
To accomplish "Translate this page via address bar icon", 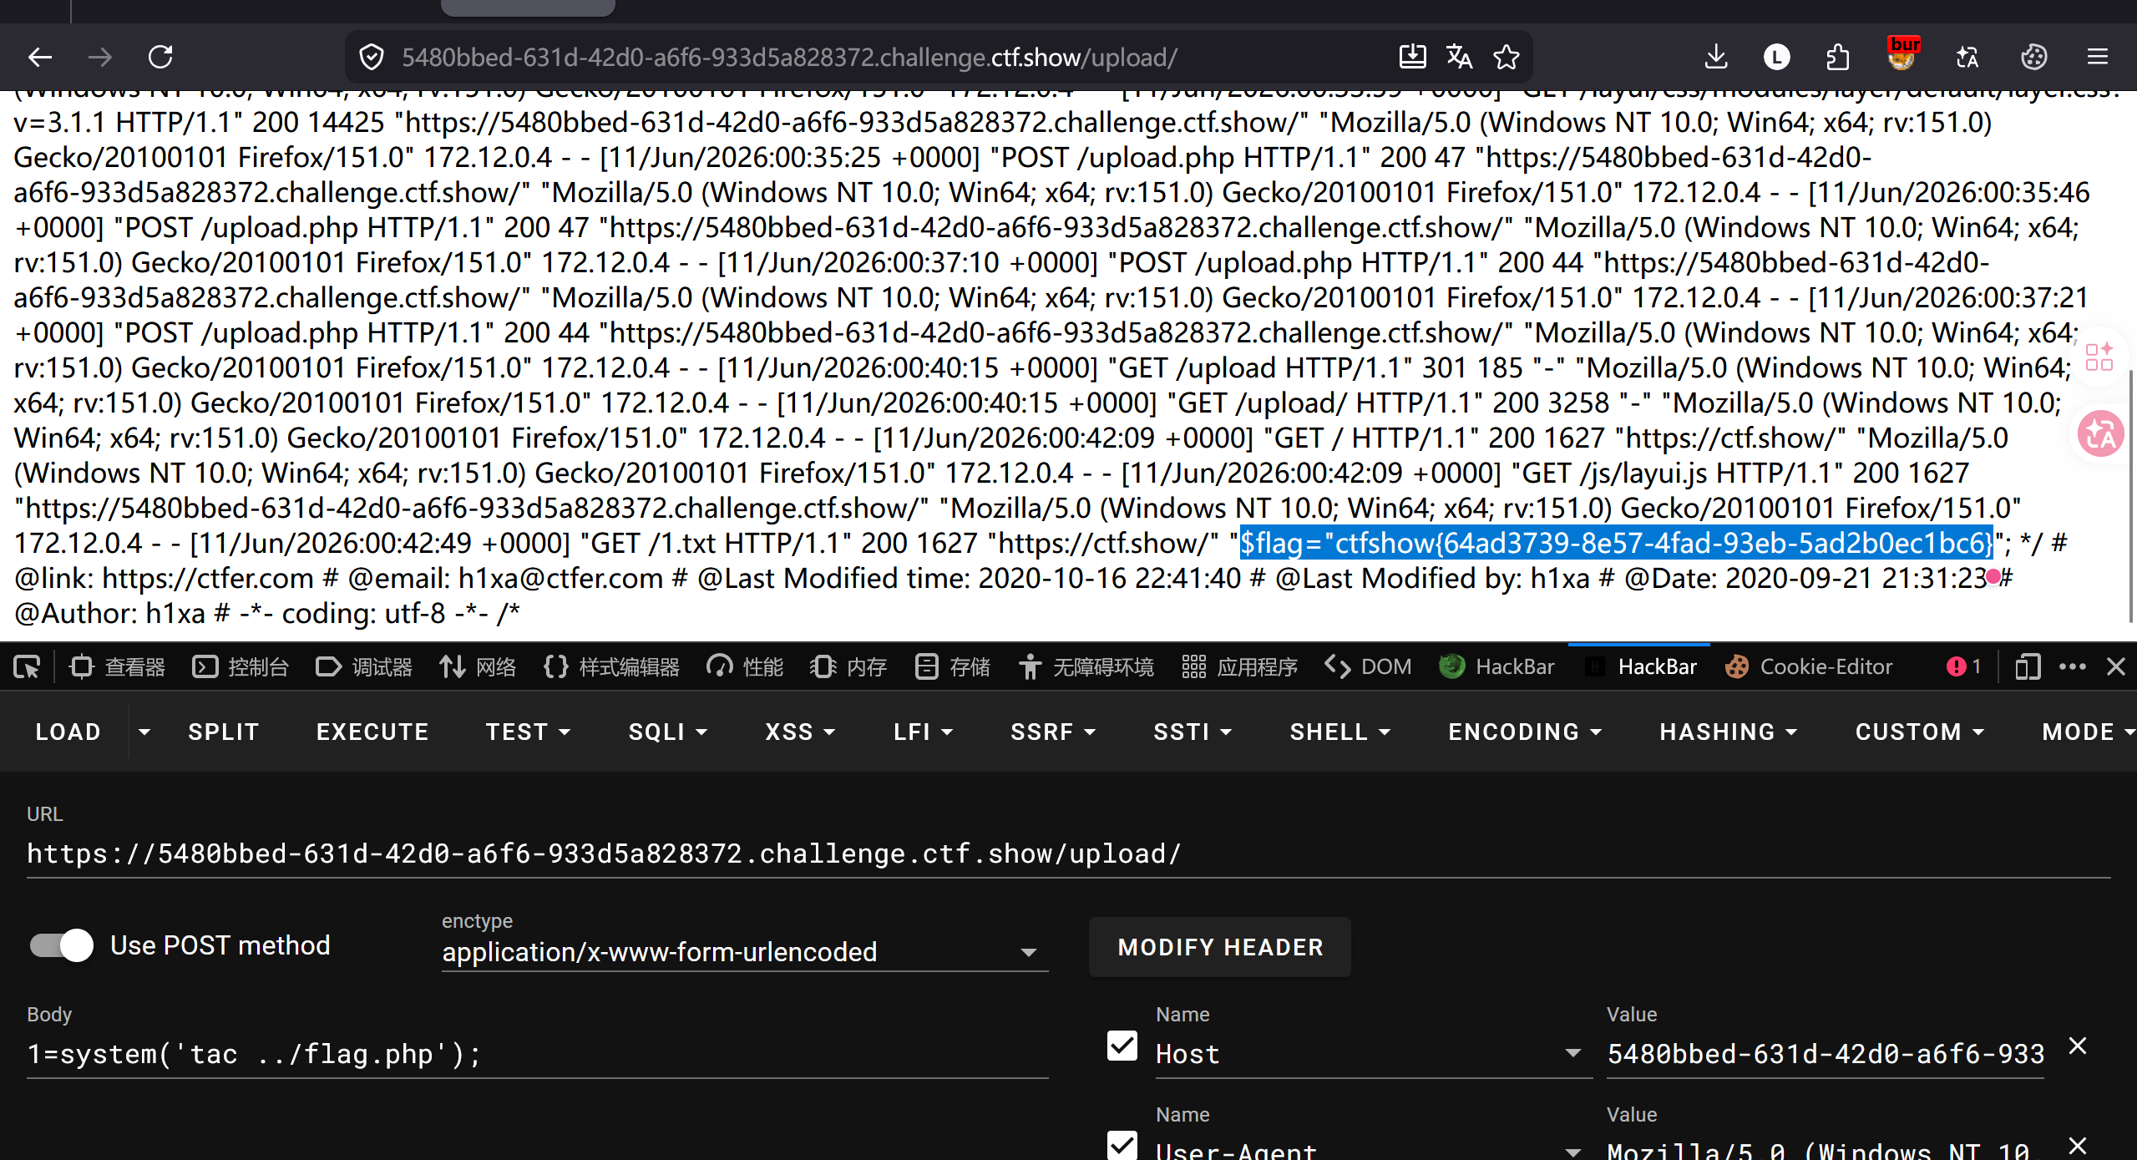I will tap(1460, 58).
